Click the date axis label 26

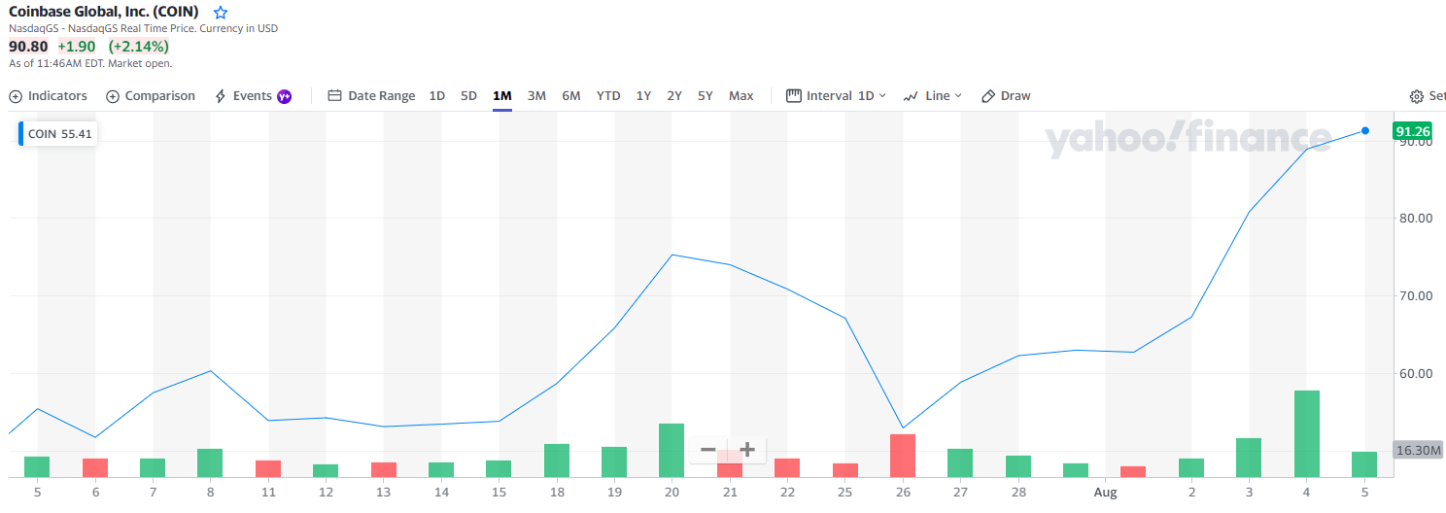coord(903,493)
